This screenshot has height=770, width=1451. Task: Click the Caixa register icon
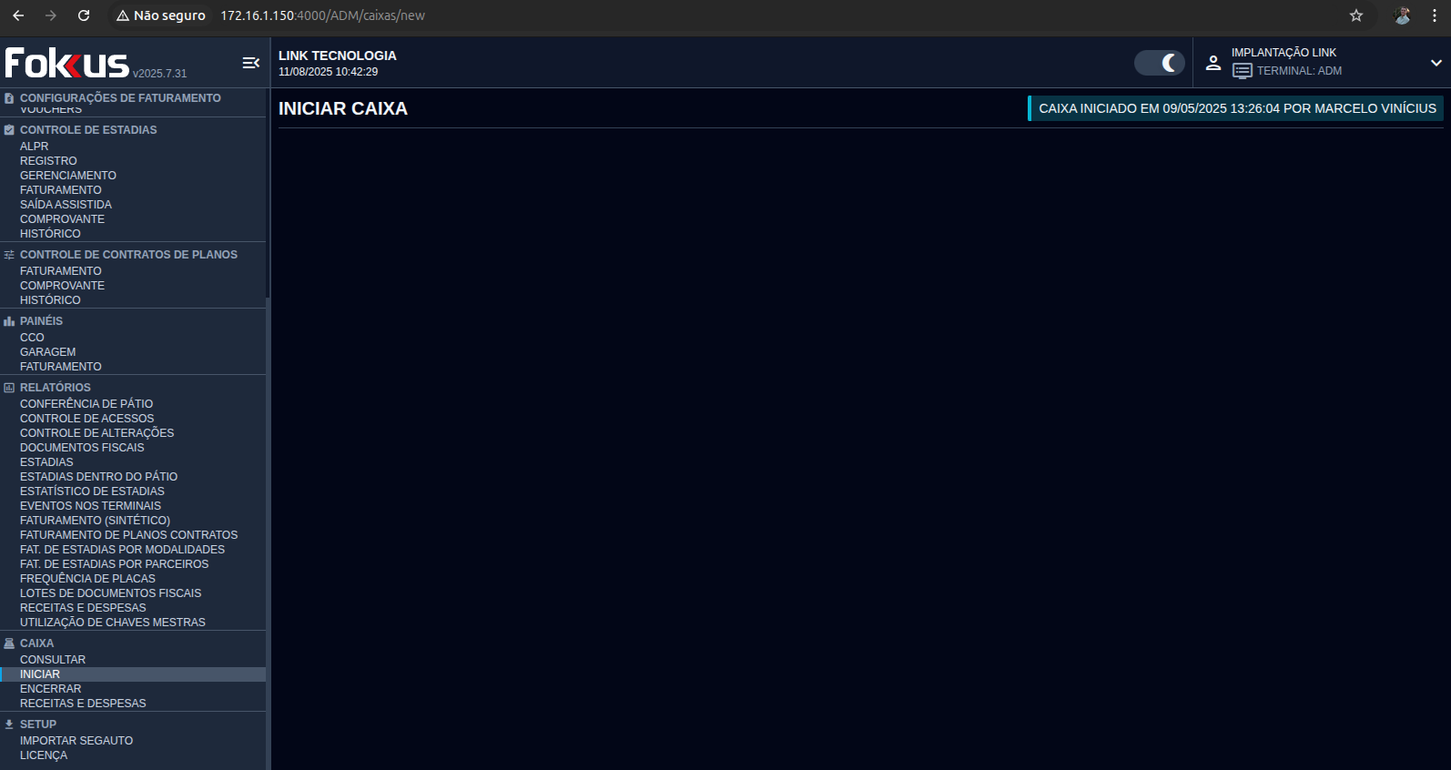point(9,643)
